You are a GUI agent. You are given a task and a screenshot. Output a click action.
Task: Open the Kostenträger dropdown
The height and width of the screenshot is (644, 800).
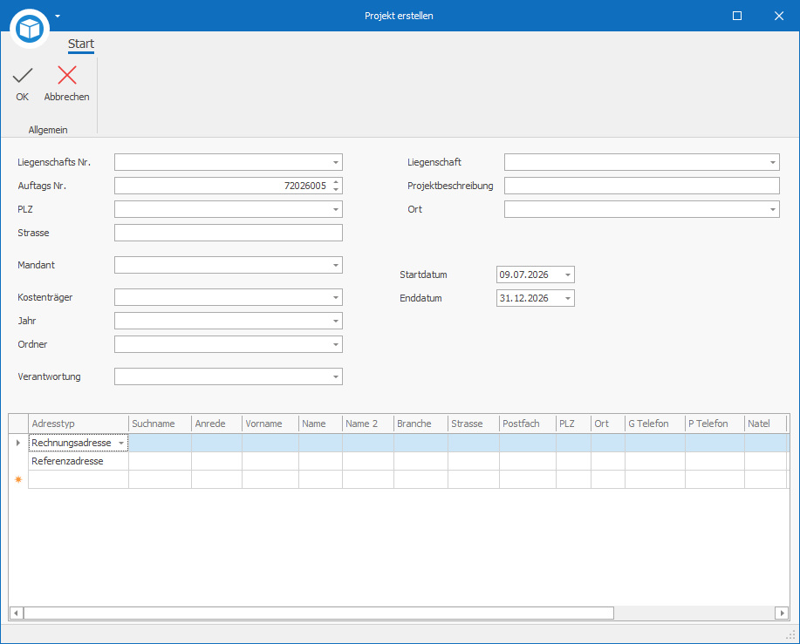[x=336, y=297]
